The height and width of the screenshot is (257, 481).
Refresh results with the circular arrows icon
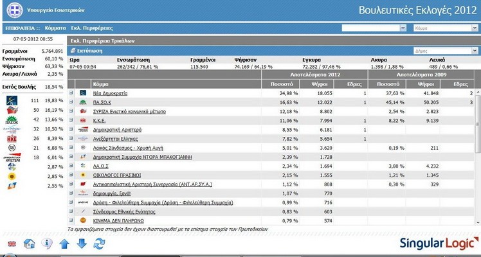coord(99,244)
